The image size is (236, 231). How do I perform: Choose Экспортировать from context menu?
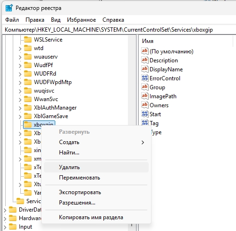(x=96, y=192)
